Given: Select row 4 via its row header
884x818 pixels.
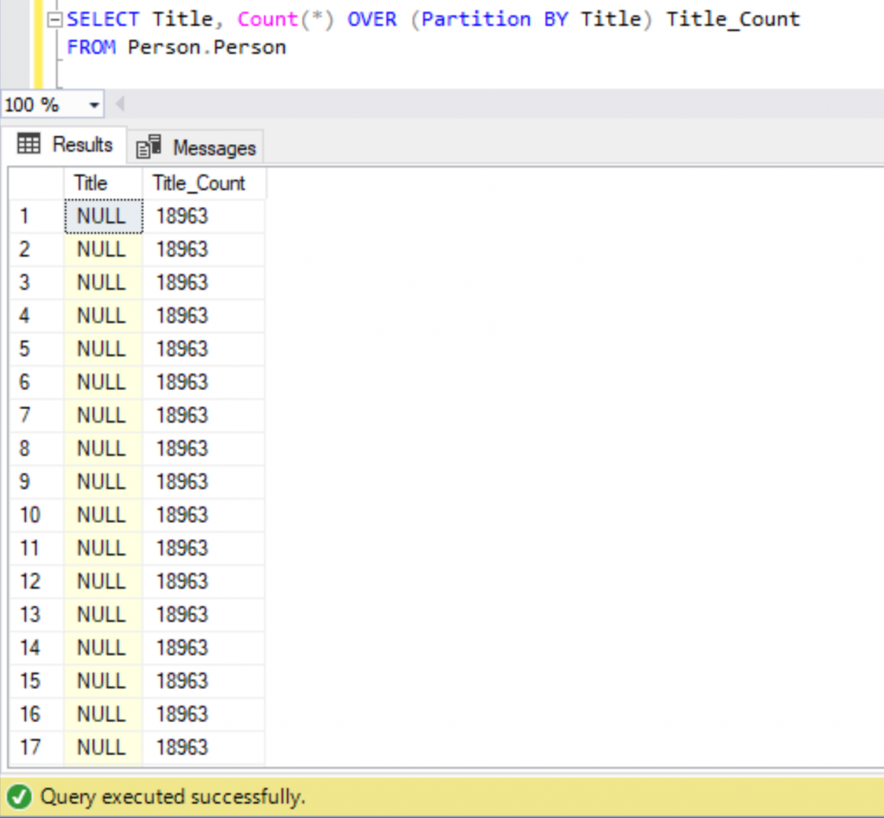Looking at the screenshot, I should tap(36, 316).
